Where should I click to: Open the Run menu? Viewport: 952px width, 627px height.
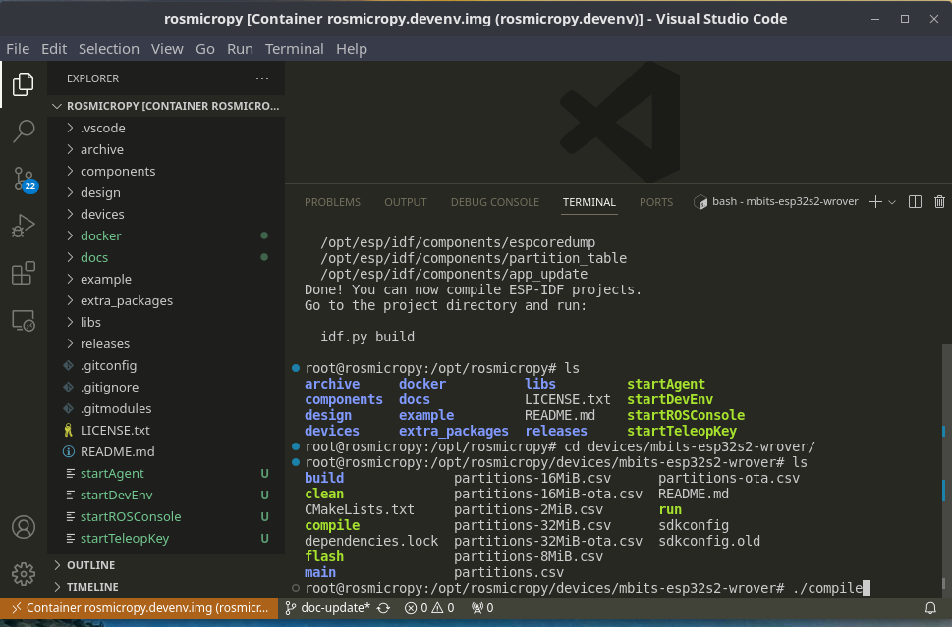tap(240, 48)
